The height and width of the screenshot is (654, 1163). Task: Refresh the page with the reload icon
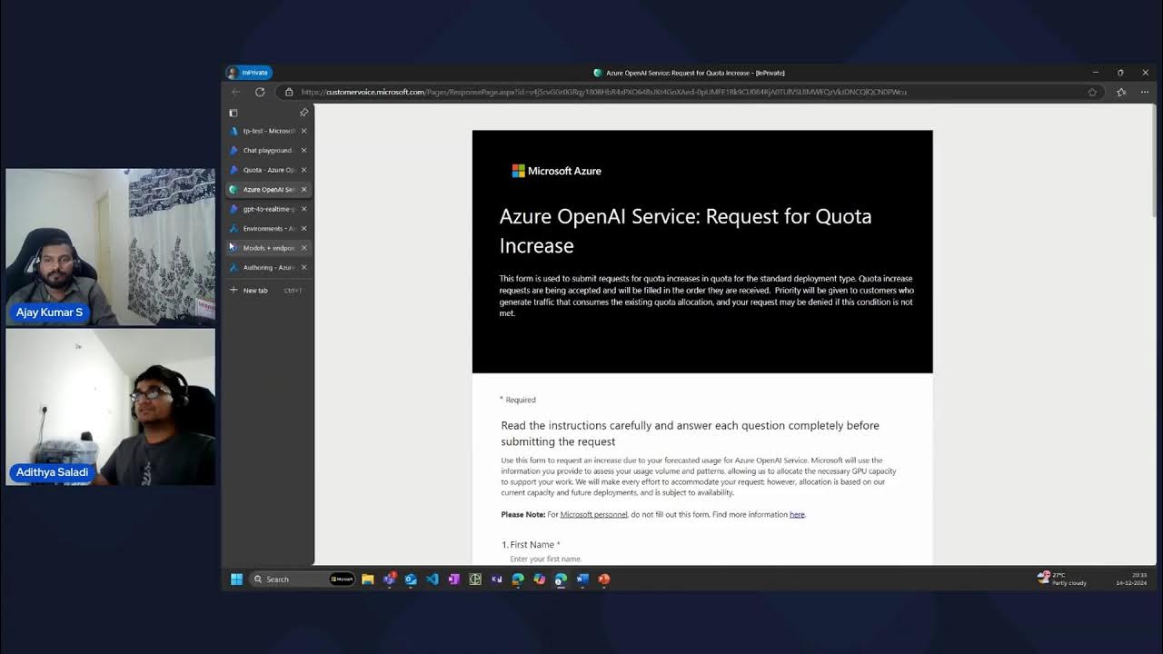[x=260, y=92]
